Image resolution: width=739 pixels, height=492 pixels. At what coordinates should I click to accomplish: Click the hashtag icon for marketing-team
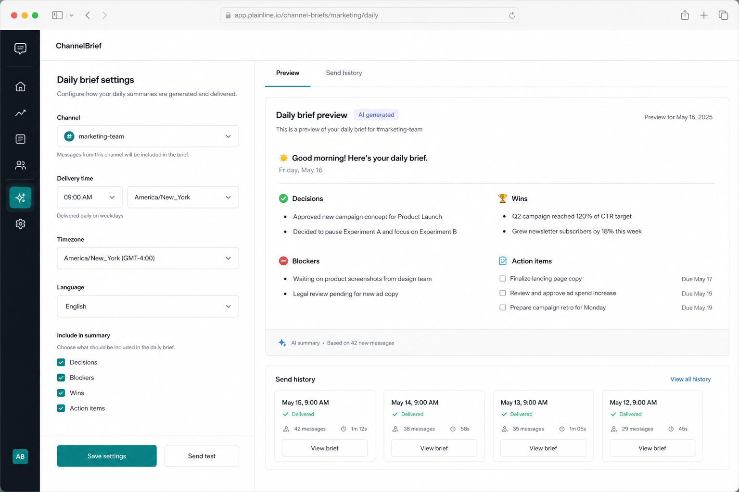coord(69,136)
